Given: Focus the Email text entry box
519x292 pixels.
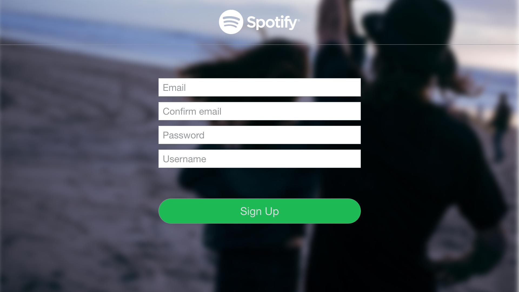Looking at the screenshot, I should point(259,87).
